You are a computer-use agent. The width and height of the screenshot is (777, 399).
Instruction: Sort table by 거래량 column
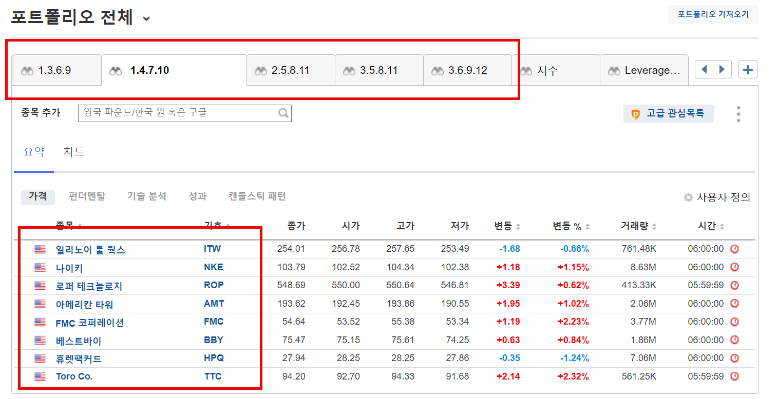(x=639, y=226)
